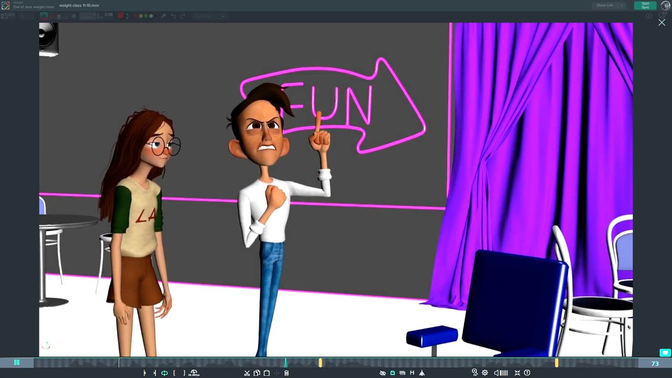Open the zoom magnifier options

point(475,372)
